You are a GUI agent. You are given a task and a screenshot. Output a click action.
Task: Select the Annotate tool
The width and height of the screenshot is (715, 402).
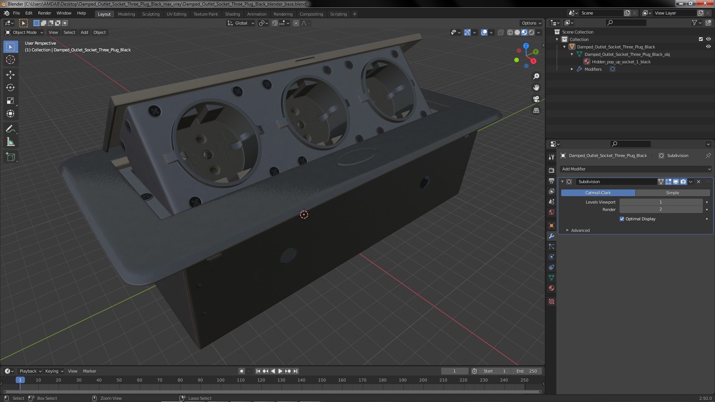(10, 129)
